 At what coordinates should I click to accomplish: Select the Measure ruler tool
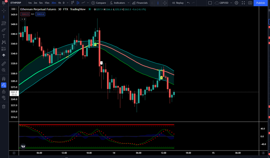[x=4, y=63]
